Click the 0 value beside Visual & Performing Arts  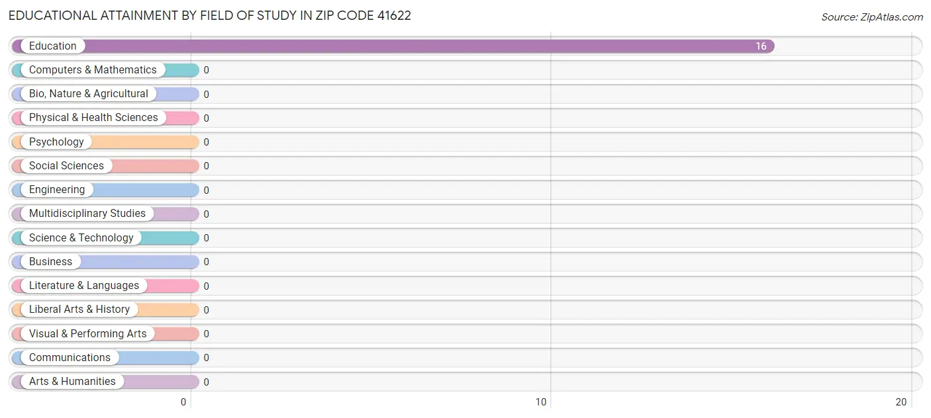click(x=206, y=334)
